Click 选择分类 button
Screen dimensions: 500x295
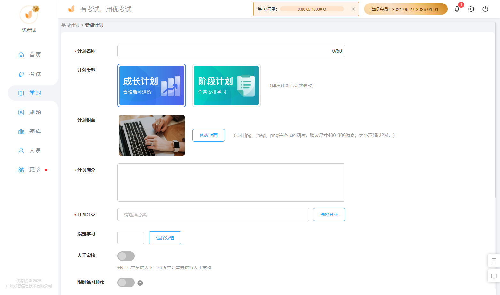(x=329, y=215)
